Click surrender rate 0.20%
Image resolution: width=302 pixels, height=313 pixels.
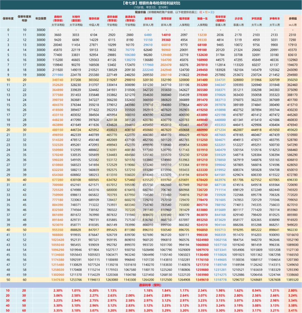94,290
